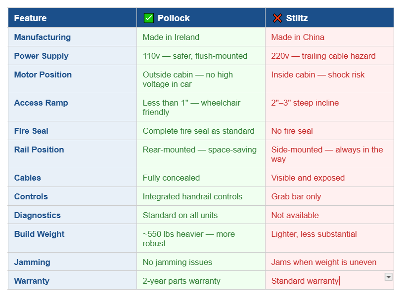Click the 'Fully concealed' cables cell
The width and height of the screenshot is (403, 300).
point(171,178)
